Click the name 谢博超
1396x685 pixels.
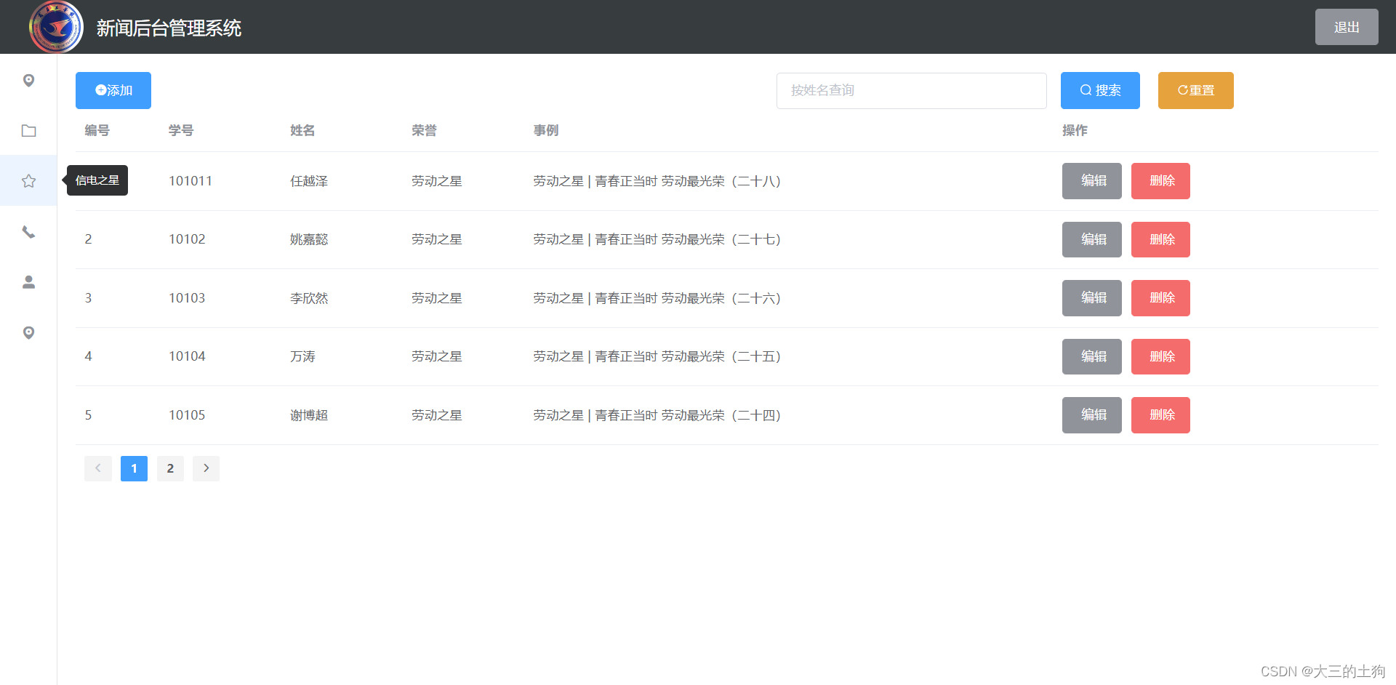(309, 415)
